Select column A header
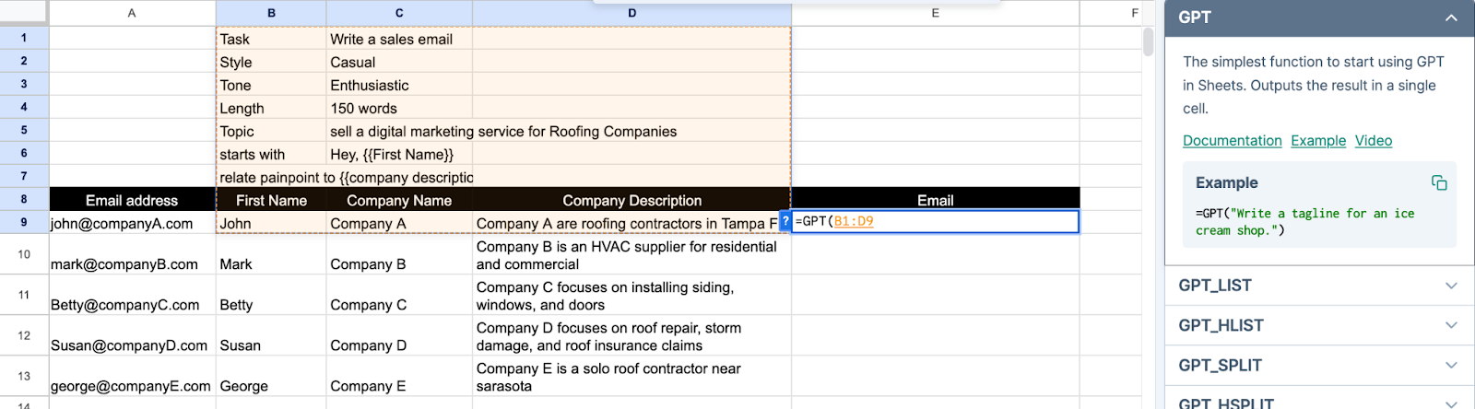The image size is (1475, 409). tap(132, 13)
